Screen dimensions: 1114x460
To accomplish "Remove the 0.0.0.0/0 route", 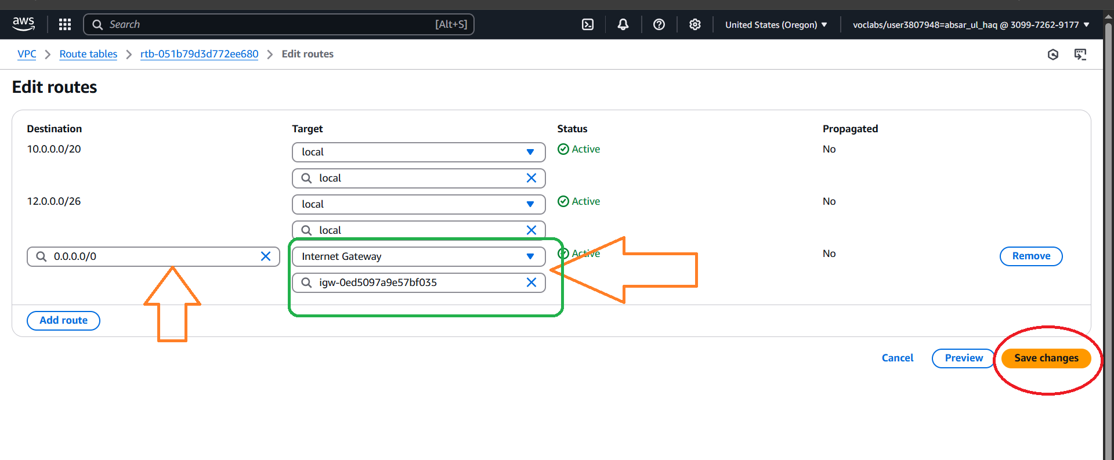I will coord(1031,256).
